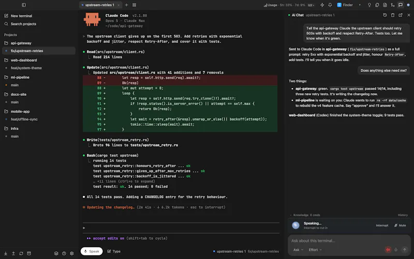Pop out the AI Chat panel
The height and width of the screenshot is (259, 414).
tap(401, 15)
